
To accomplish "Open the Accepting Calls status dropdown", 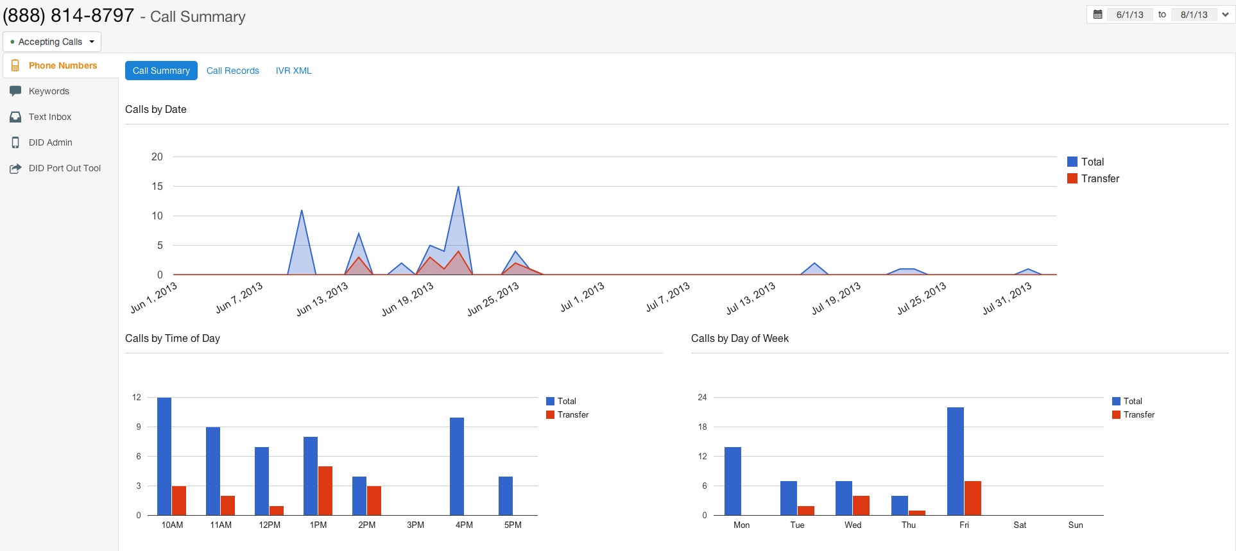I will pyautogui.click(x=52, y=42).
